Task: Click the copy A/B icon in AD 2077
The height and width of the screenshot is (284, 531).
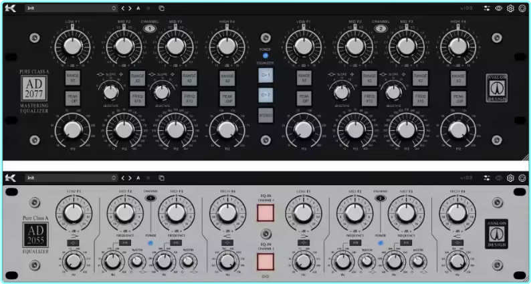Action: point(162,9)
